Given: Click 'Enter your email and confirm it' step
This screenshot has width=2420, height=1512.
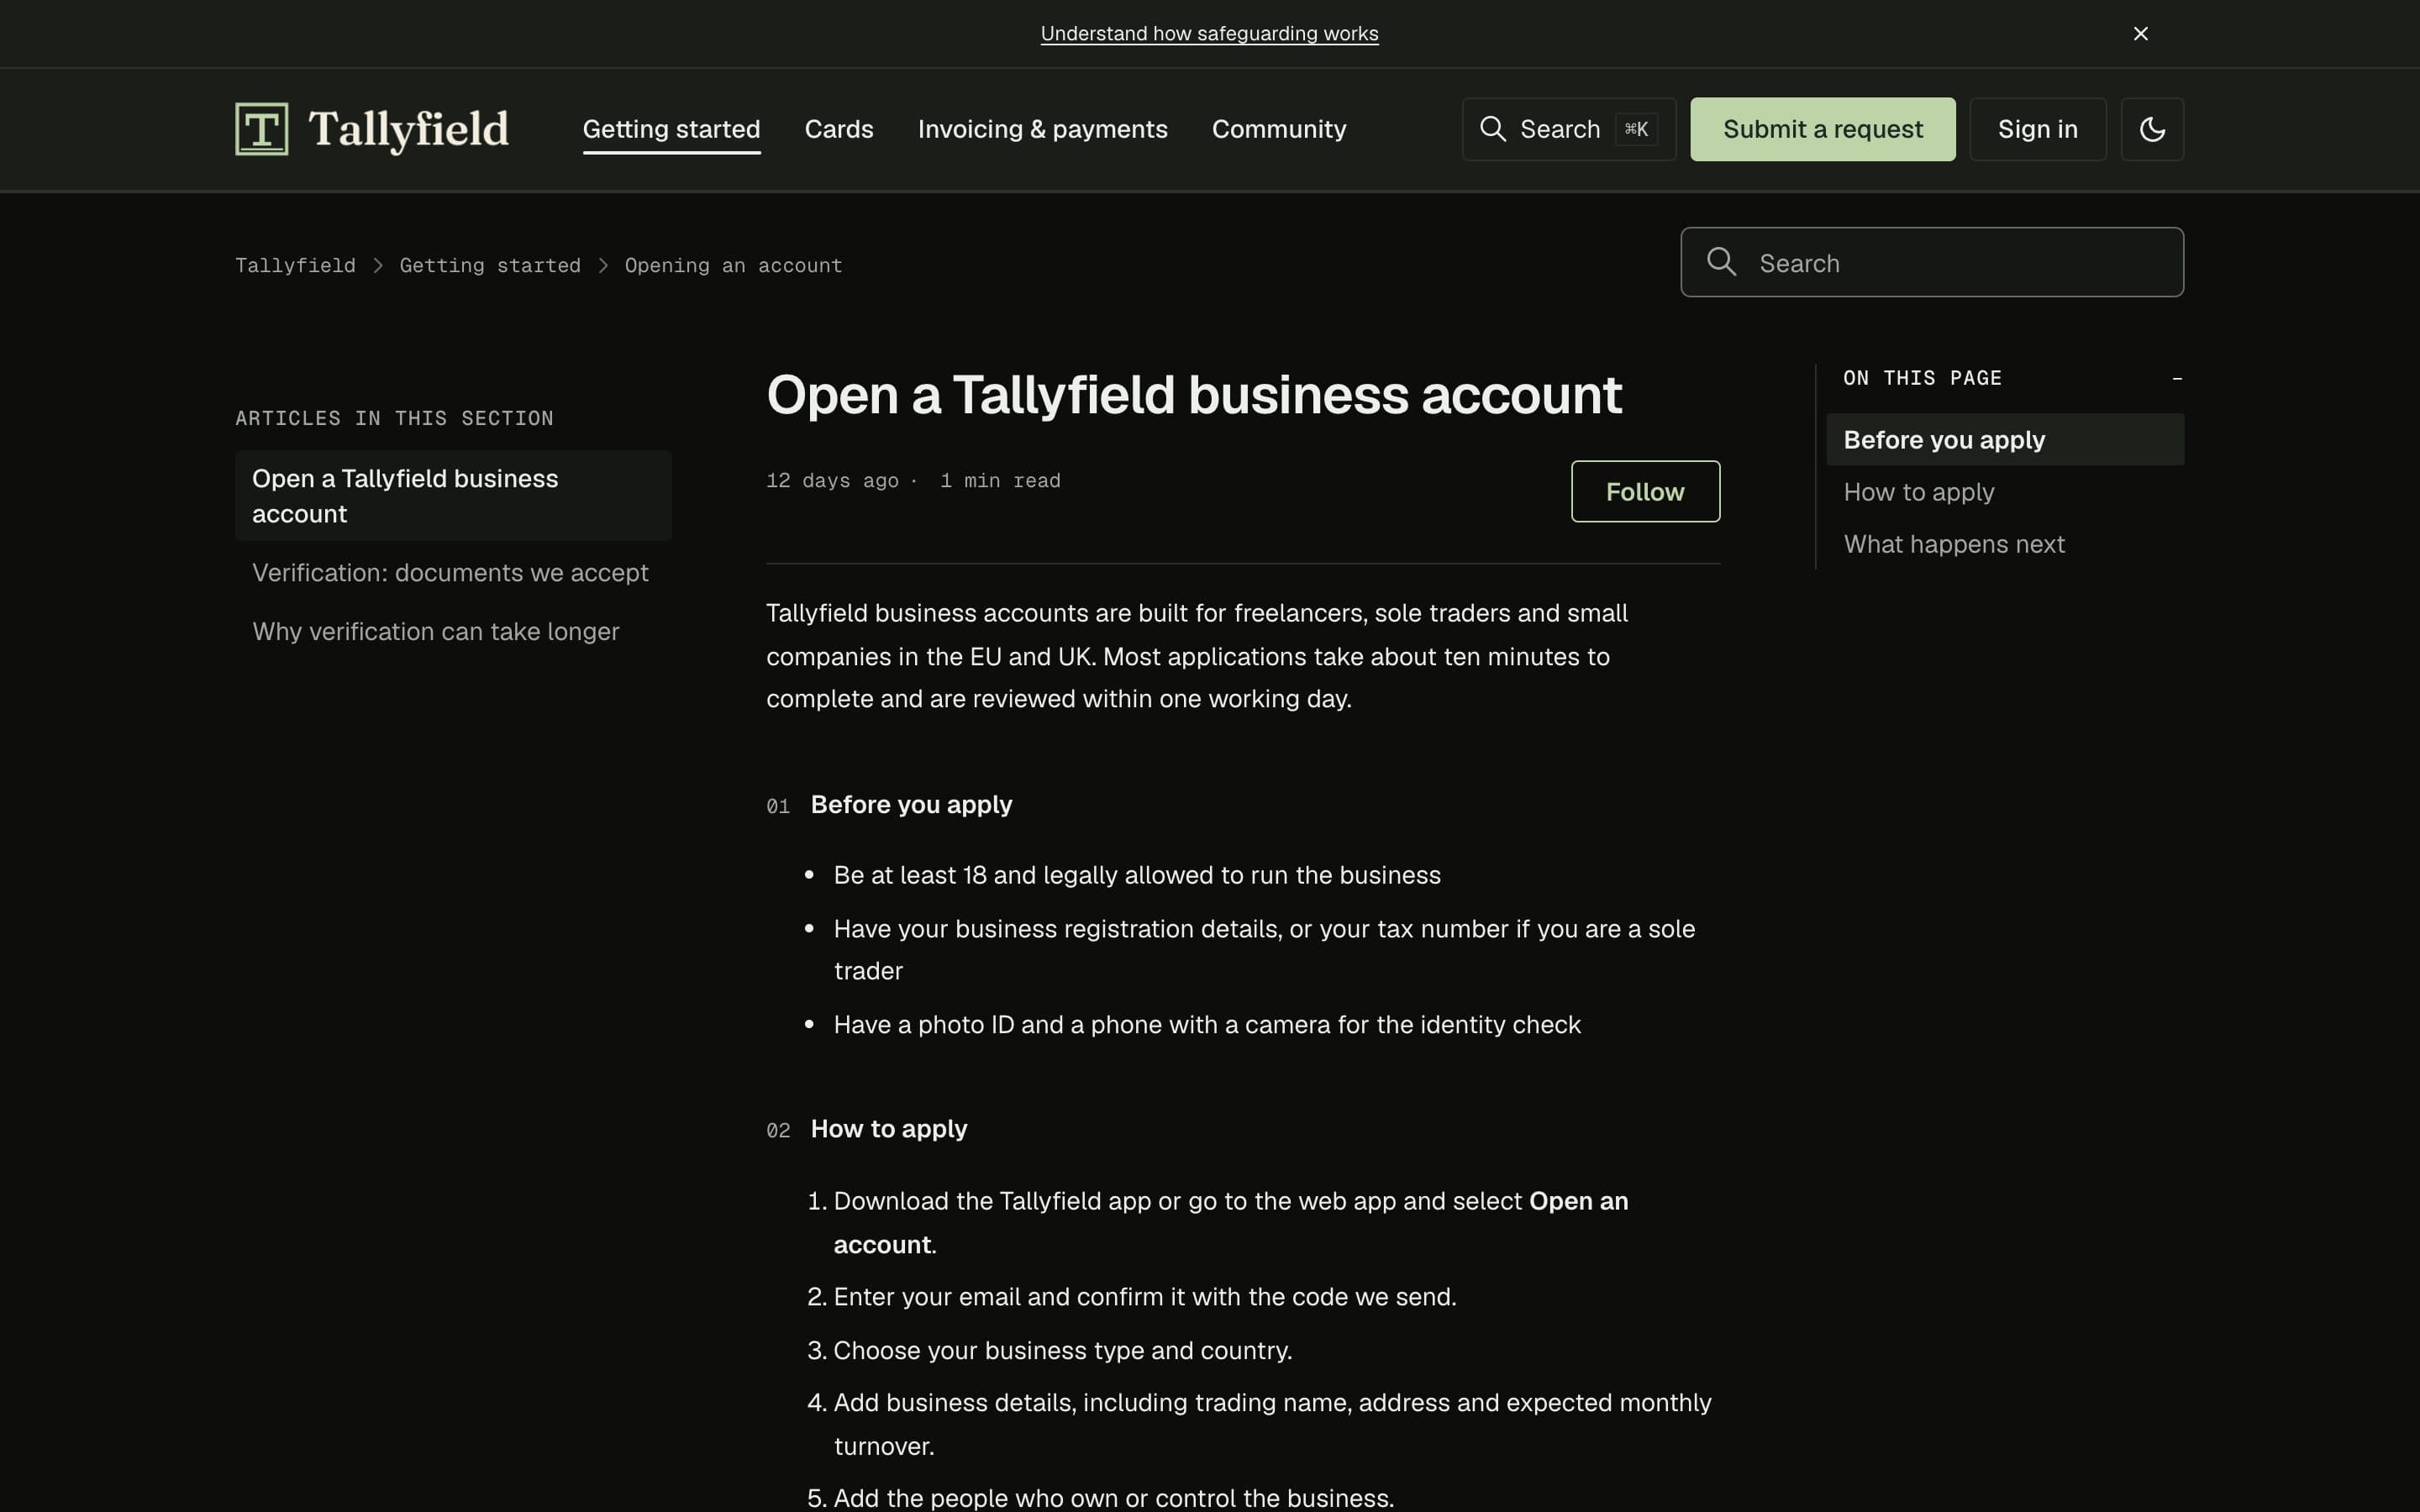Looking at the screenshot, I should coord(1145,1297).
